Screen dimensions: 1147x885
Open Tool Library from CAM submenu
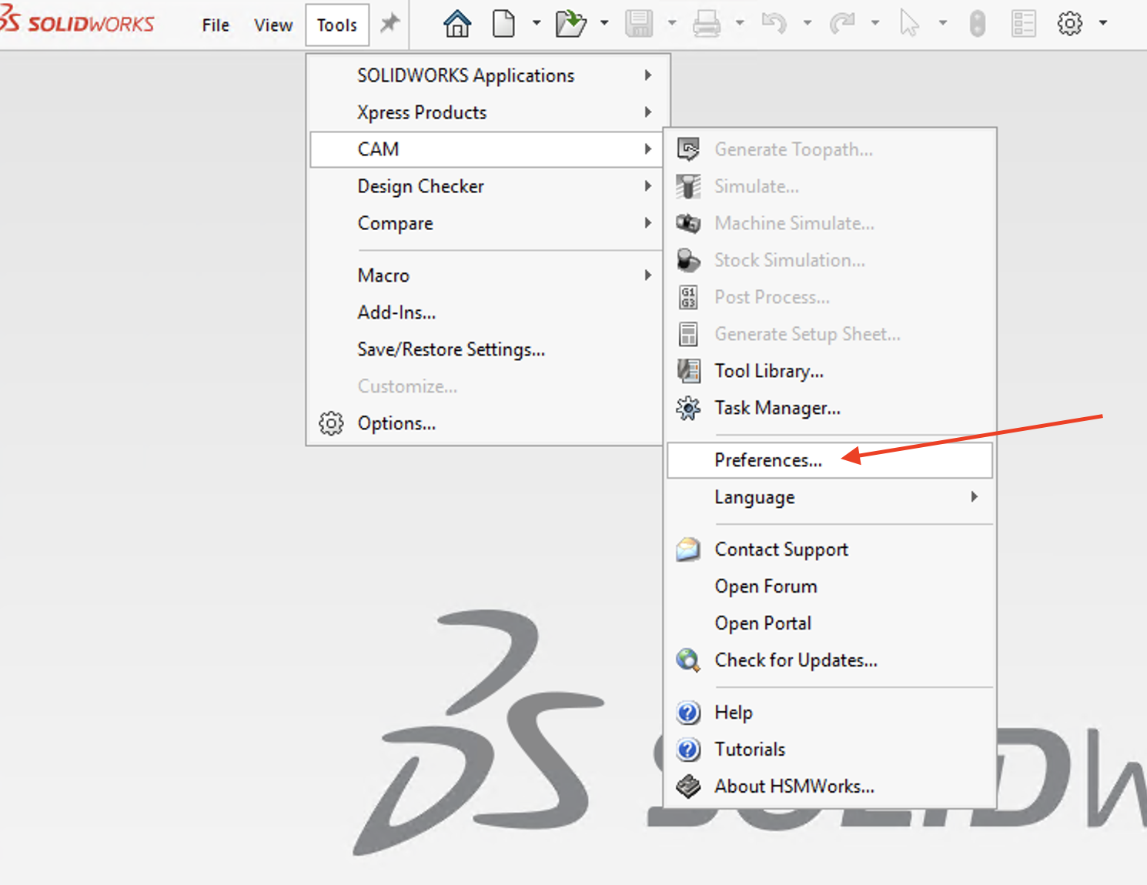831,371
